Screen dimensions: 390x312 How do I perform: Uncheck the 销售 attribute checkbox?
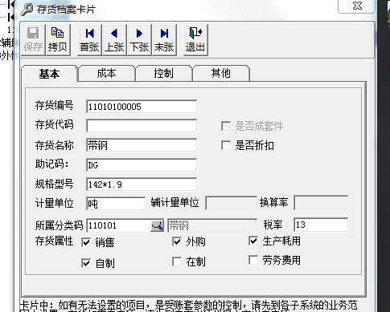[x=86, y=242]
